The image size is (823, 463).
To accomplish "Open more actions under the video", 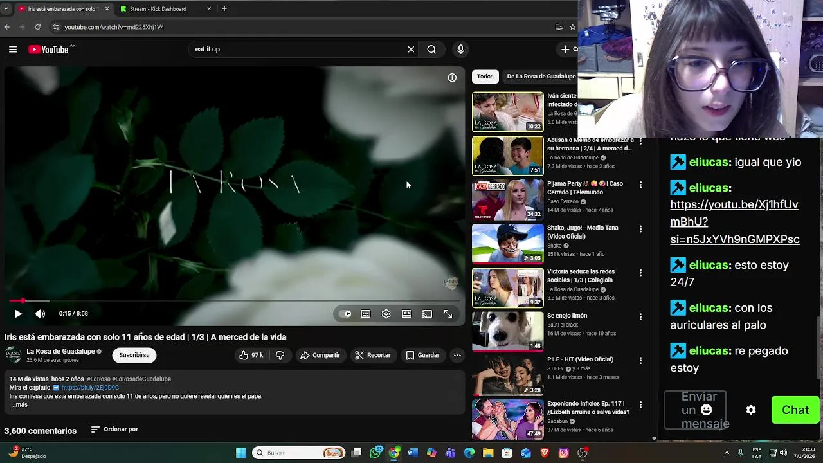I will 457,355.
